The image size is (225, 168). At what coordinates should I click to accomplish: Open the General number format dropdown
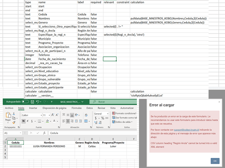pos(108,114)
